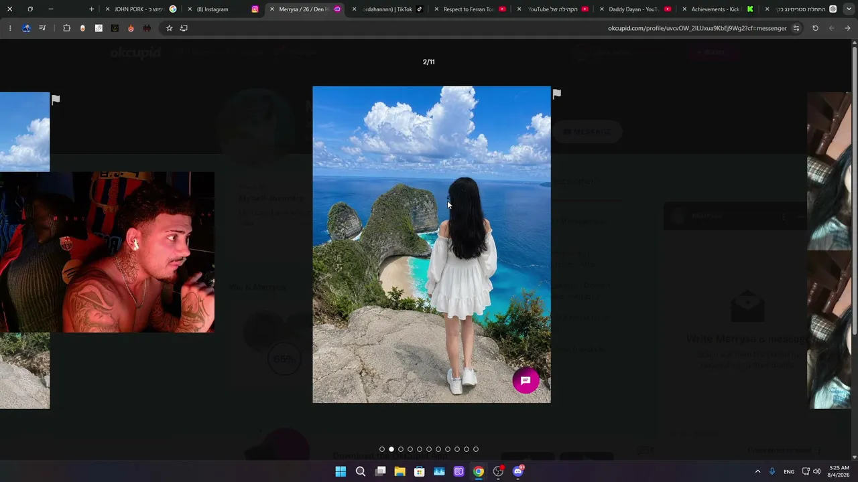Open the network icon in system tray
The width and height of the screenshot is (858, 482).
coord(806,471)
